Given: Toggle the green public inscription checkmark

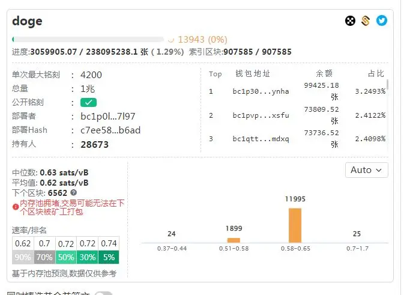Looking at the screenshot, I should coord(88,102).
